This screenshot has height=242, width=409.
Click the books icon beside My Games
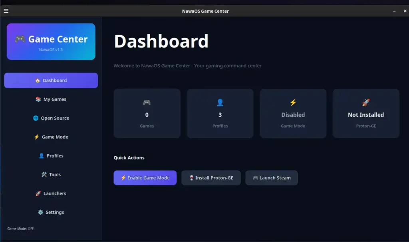click(x=38, y=99)
